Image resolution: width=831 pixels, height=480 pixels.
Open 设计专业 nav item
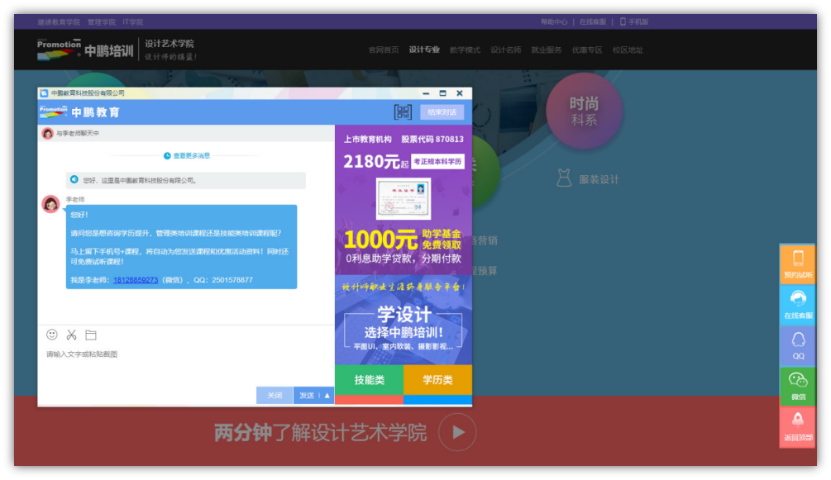(424, 50)
